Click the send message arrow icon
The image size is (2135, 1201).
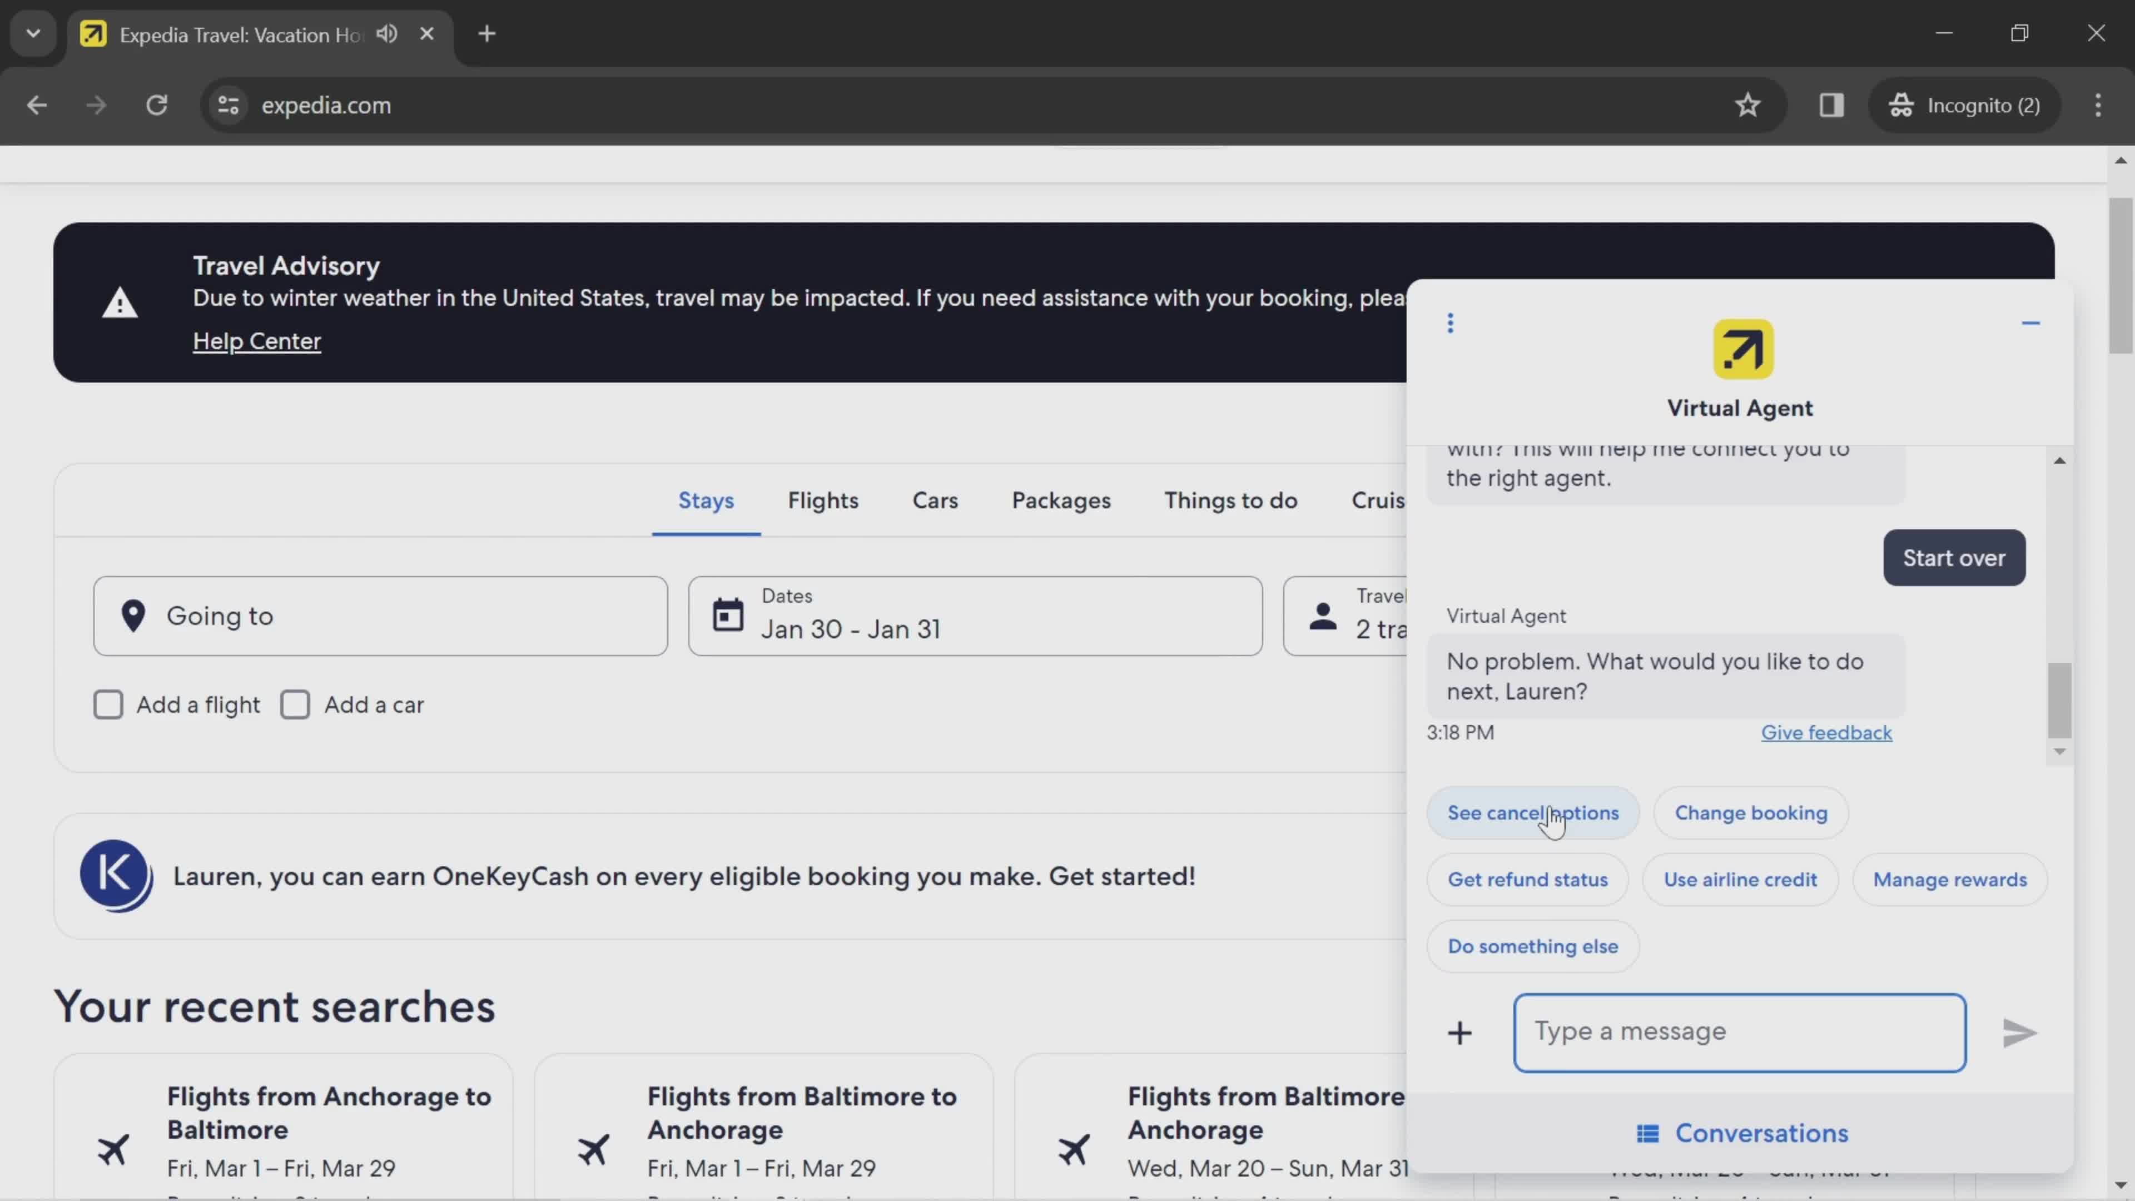2020,1031
